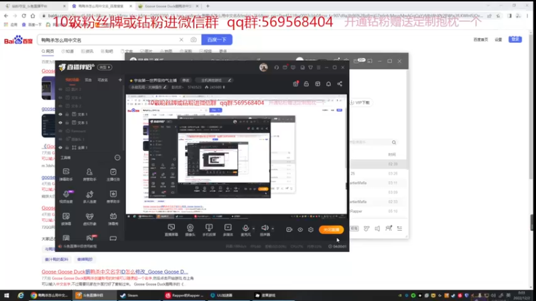This screenshot has height=301, width=536.
Task: Add a new scene with plus button
Action: [x=120, y=80]
